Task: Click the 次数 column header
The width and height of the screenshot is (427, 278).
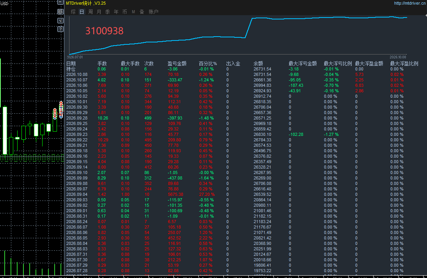Action: [149, 63]
